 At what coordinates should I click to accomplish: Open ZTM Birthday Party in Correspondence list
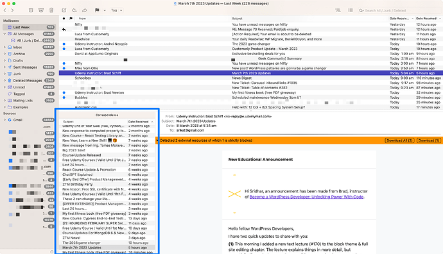point(107,184)
